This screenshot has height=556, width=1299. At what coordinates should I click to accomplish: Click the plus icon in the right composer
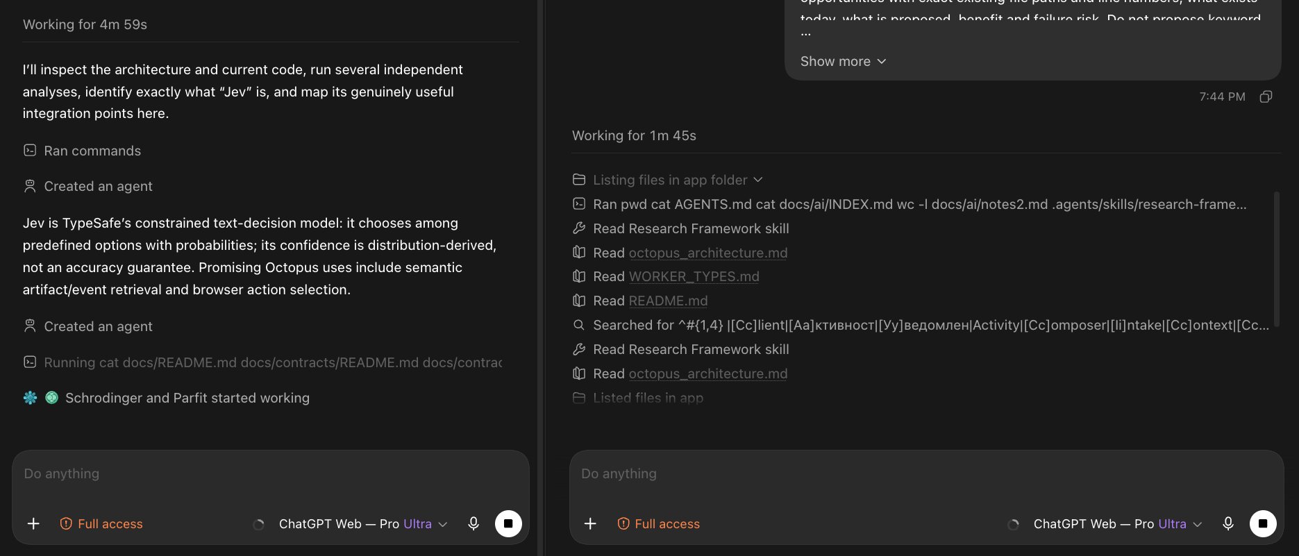click(x=590, y=523)
